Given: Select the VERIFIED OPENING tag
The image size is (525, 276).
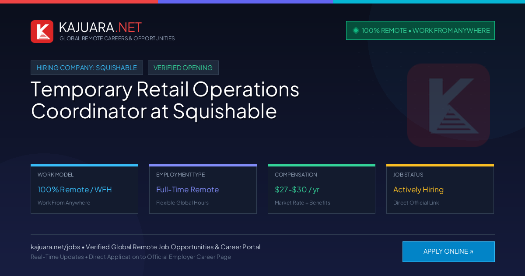Looking at the screenshot, I should coord(183,68).
